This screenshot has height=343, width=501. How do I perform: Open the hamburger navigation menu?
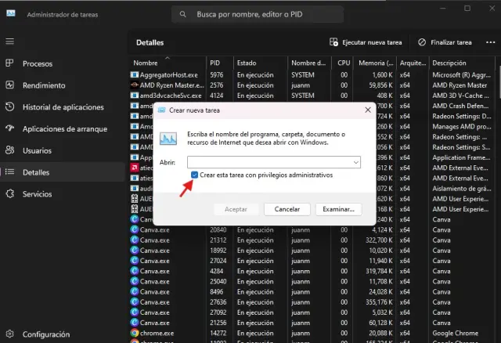tap(9, 42)
